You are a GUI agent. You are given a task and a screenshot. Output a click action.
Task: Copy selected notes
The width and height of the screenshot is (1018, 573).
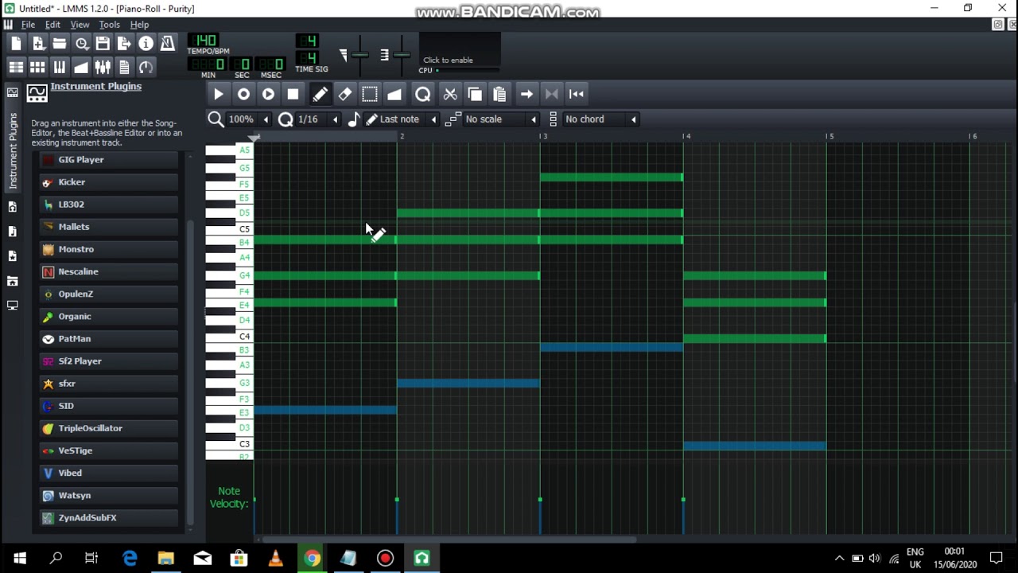(x=475, y=94)
